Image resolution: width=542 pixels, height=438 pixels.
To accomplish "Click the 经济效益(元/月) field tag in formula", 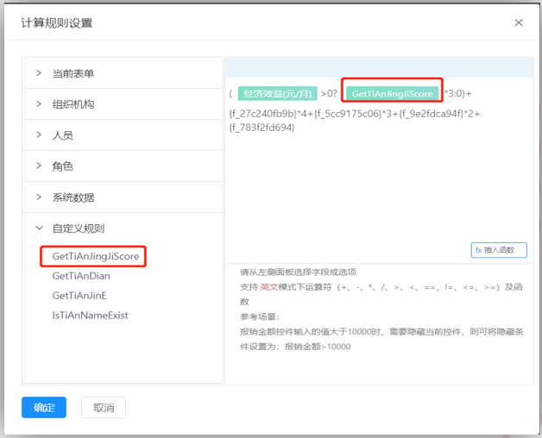I will (x=277, y=94).
